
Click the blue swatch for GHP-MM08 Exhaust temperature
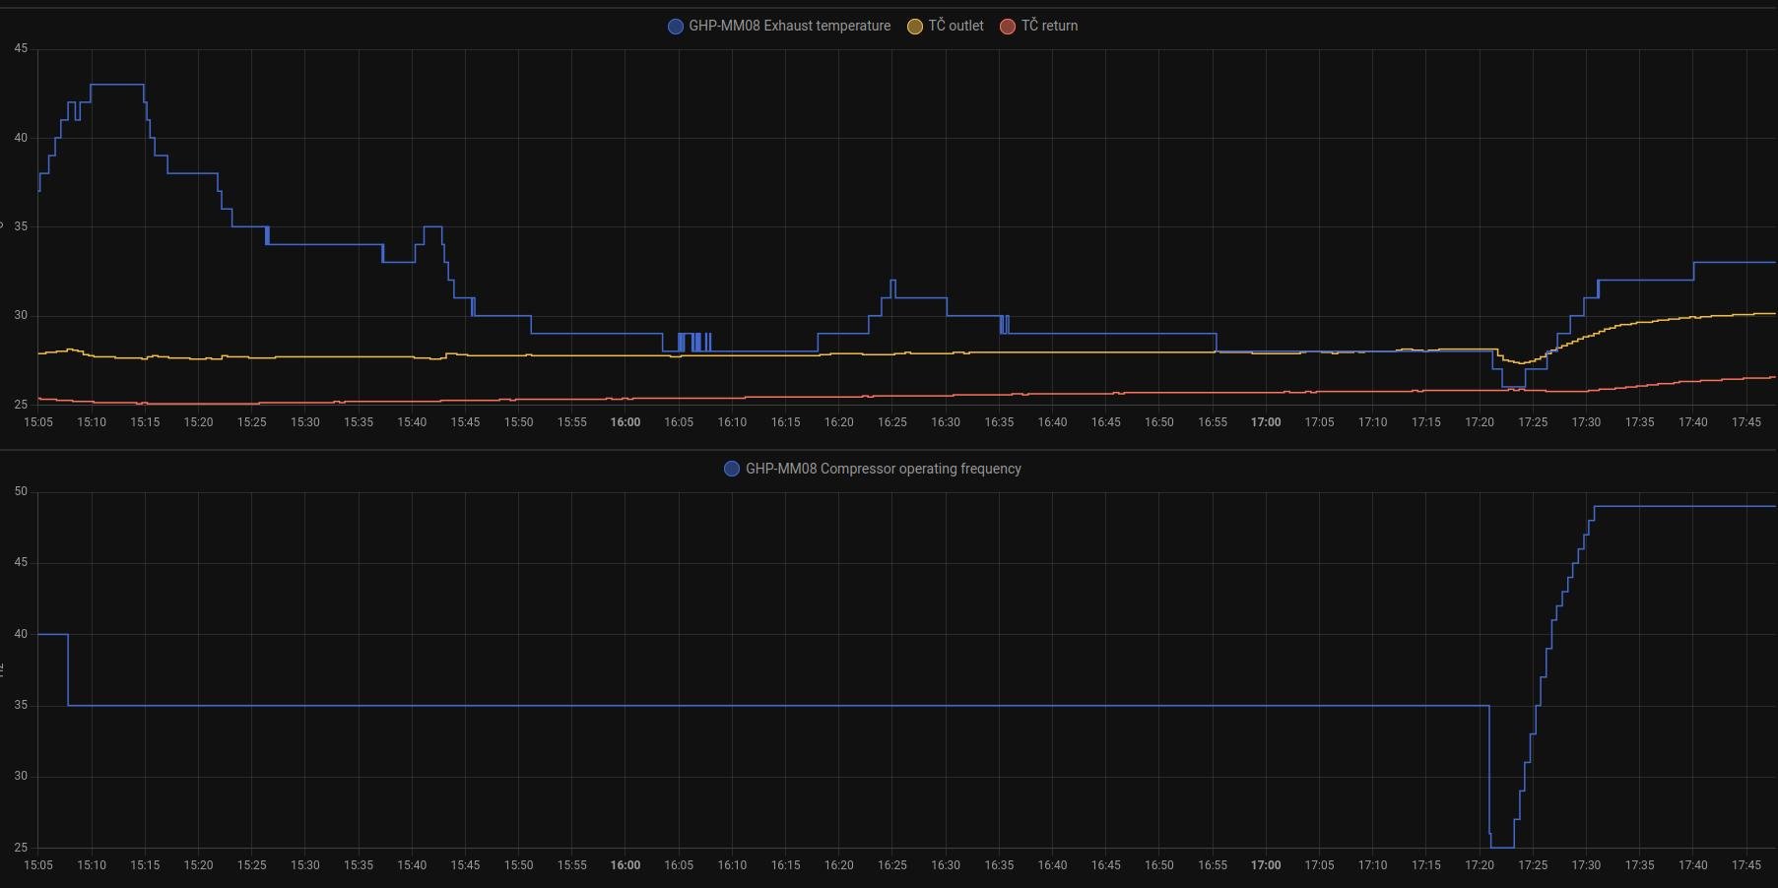[x=676, y=27]
